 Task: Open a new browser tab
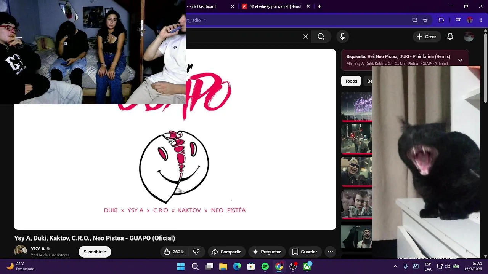tap(319, 6)
